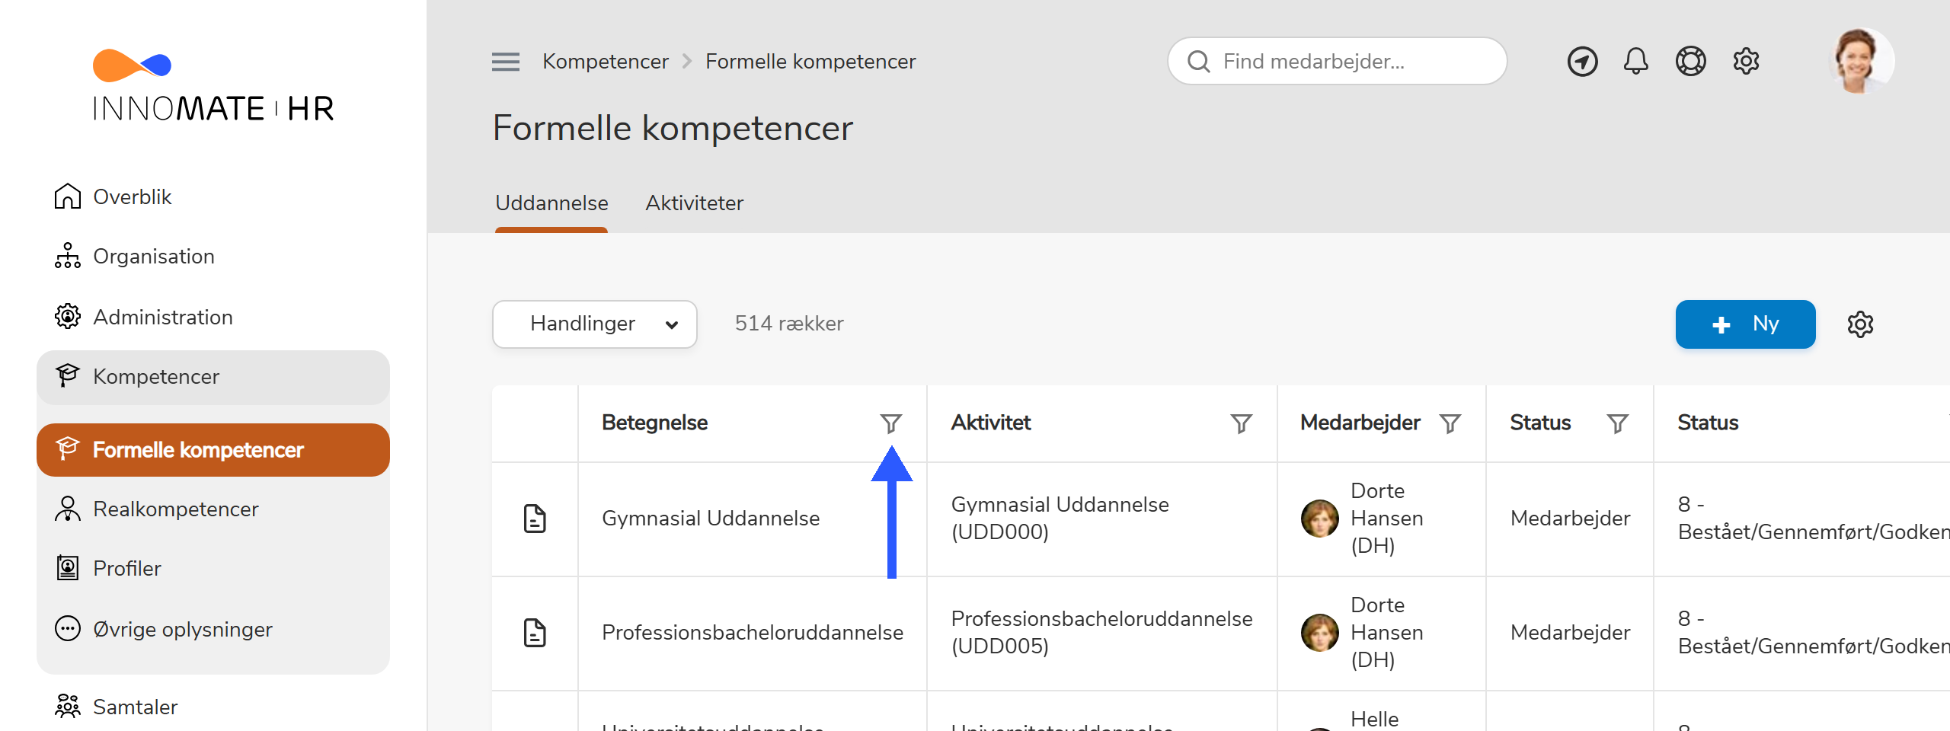
Task: Sort by Betegnelse column header
Action: coord(654,423)
